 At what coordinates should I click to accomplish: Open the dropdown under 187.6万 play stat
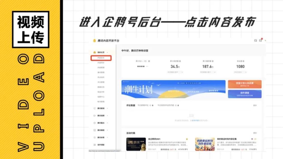208,72
